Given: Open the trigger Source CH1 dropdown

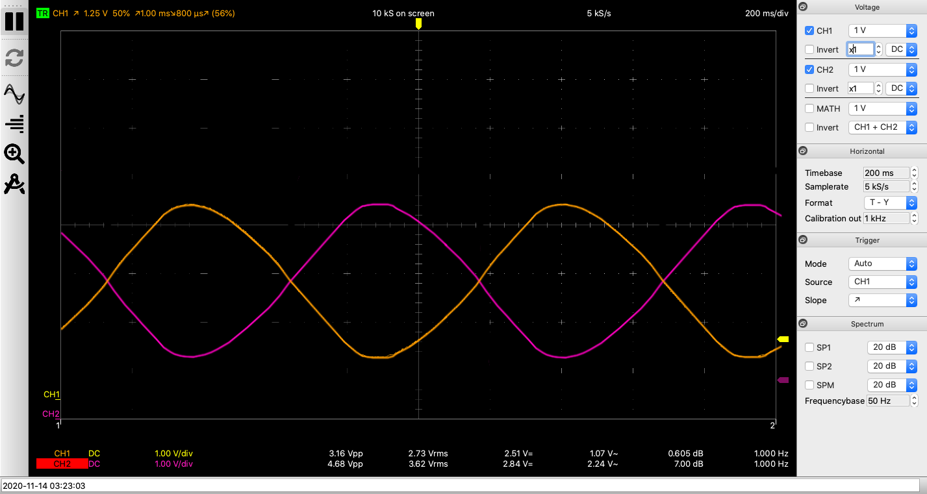Looking at the screenshot, I should (x=883, y=282).
